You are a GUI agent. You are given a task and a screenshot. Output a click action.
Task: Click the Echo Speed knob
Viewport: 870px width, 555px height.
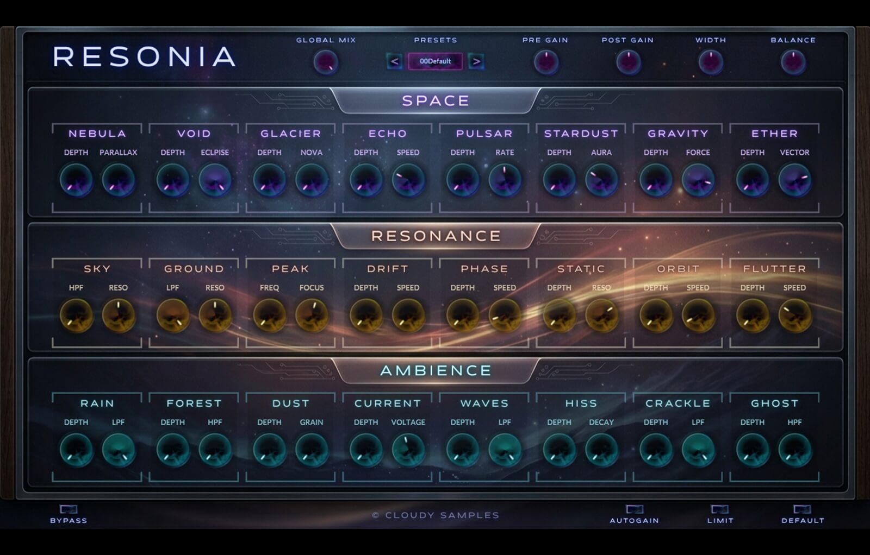click(408, 180)
